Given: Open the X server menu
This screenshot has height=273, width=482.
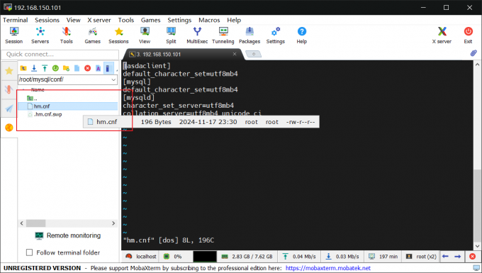Looking at the screenshot, I should coord(99,20).
